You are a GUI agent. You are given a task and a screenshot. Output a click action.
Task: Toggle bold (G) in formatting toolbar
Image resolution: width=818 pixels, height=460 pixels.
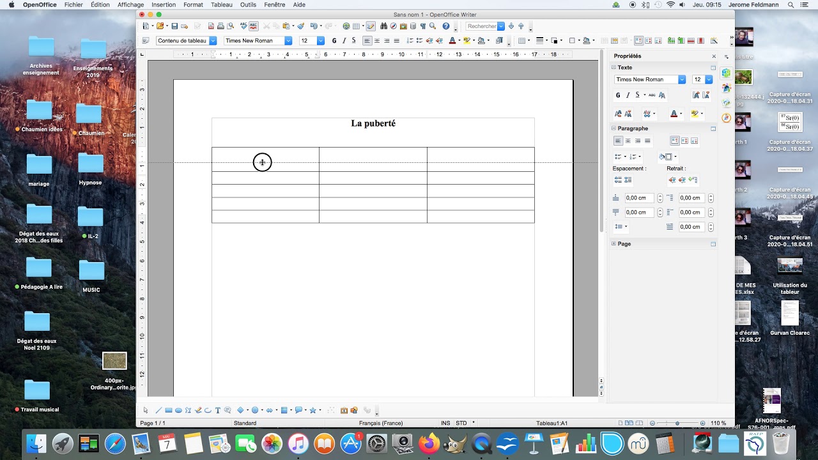[x=334, y=41]
